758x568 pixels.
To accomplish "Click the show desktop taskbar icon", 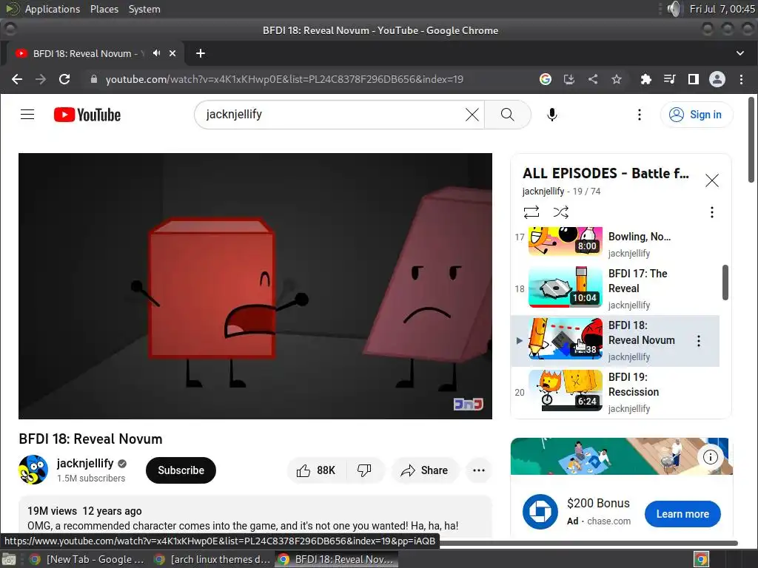I will coord(9,559).
